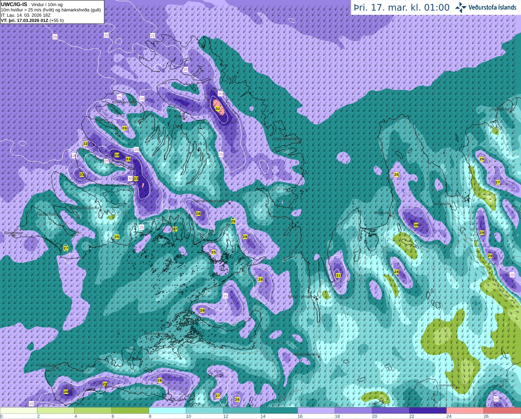The image size is (521, 419).
Task: Click the Siglufjörður station label
Action: 501,109
